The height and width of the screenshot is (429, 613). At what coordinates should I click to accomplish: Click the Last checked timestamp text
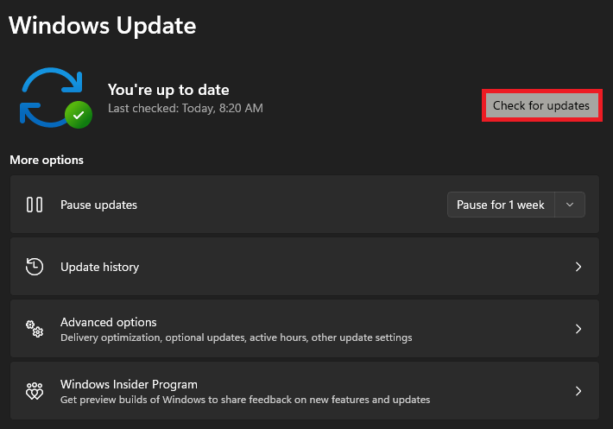pos(186,108)
